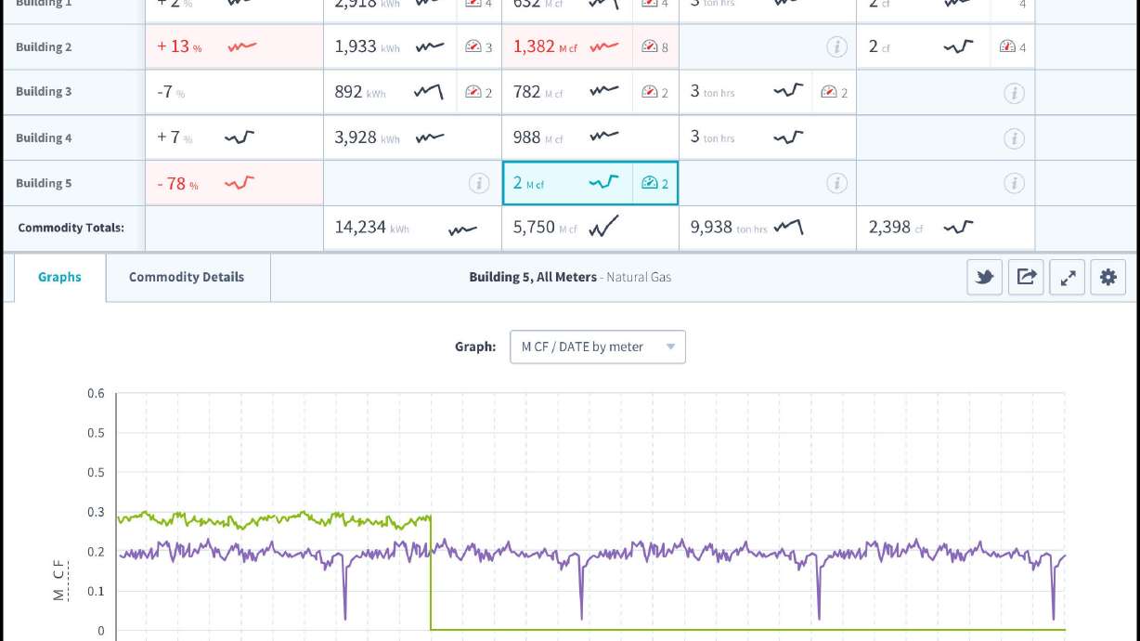Open Building 3 M cf meter gauge icon
Image resolution: width=1140 pixels, height=641 pixels.
650,92
